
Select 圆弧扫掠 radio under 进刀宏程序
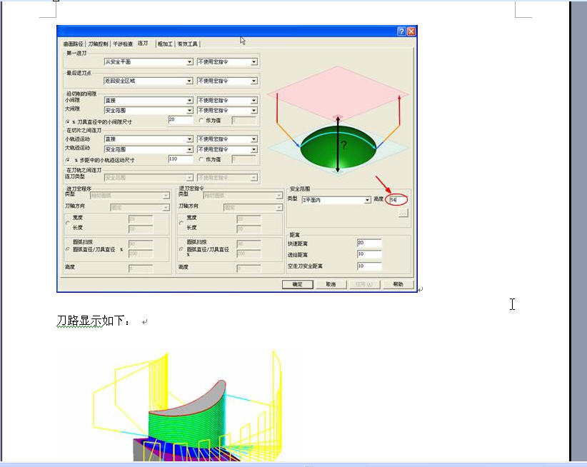(68, 249)
